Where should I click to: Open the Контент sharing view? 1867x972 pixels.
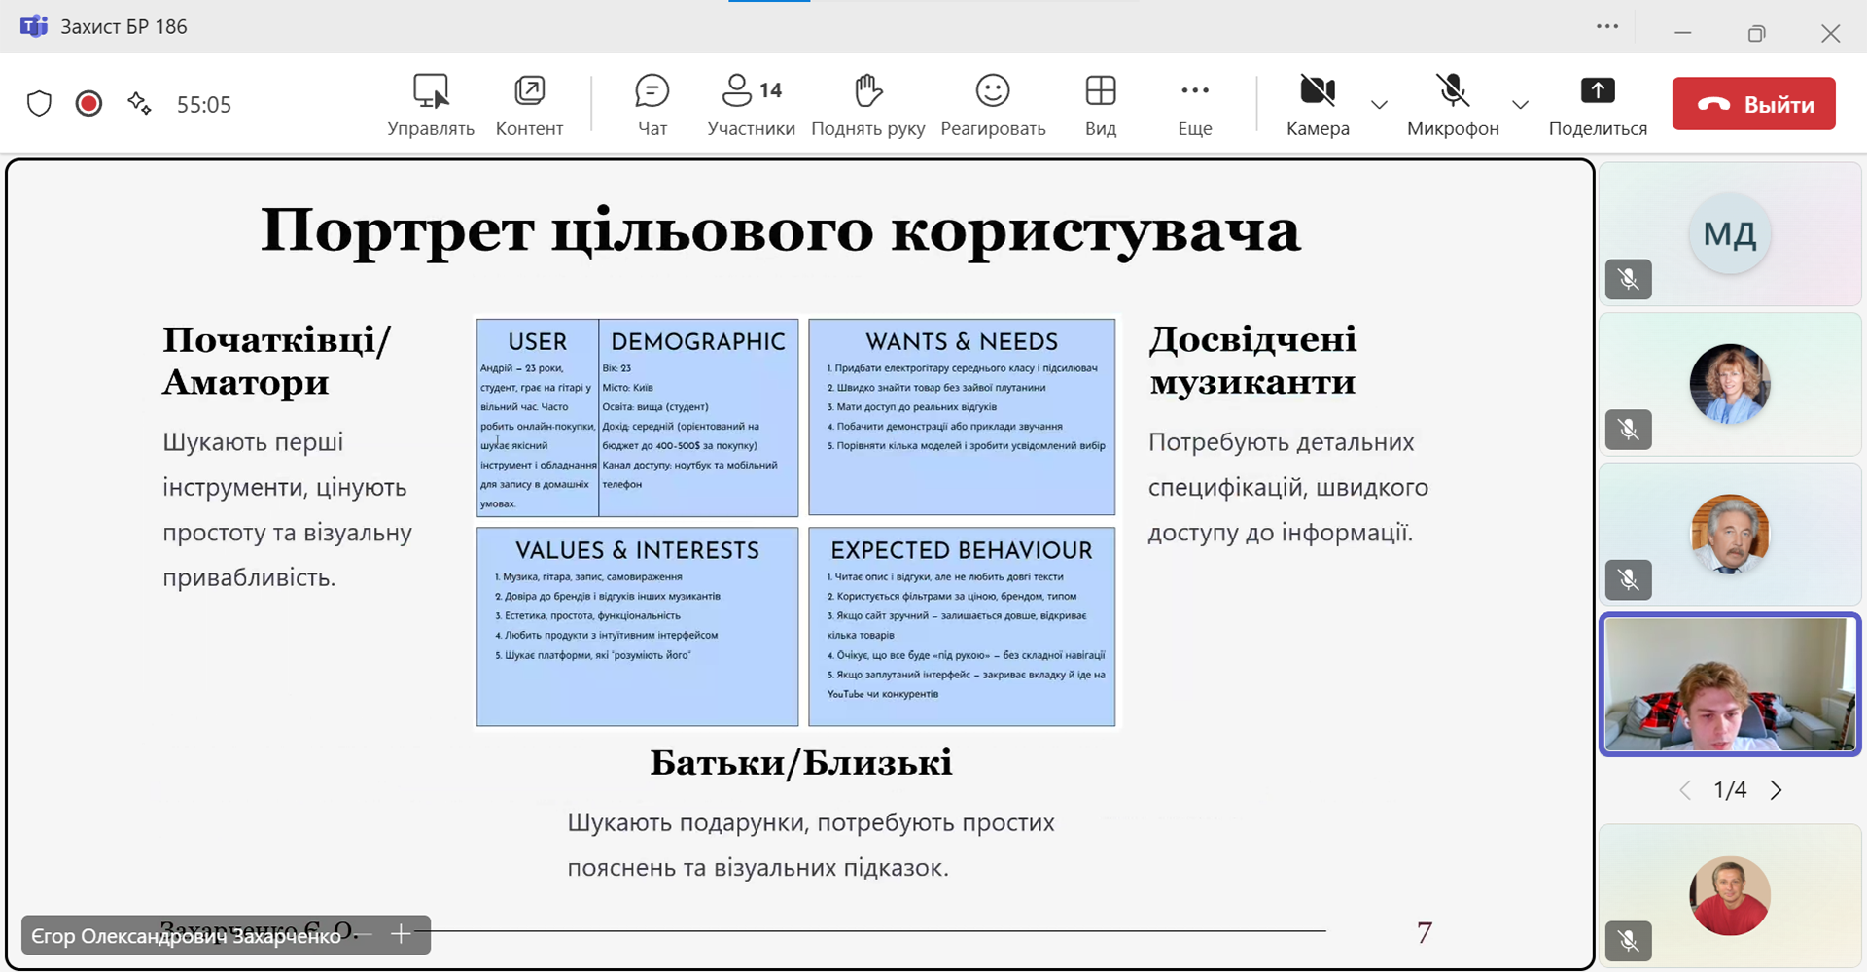click(529, 104)
